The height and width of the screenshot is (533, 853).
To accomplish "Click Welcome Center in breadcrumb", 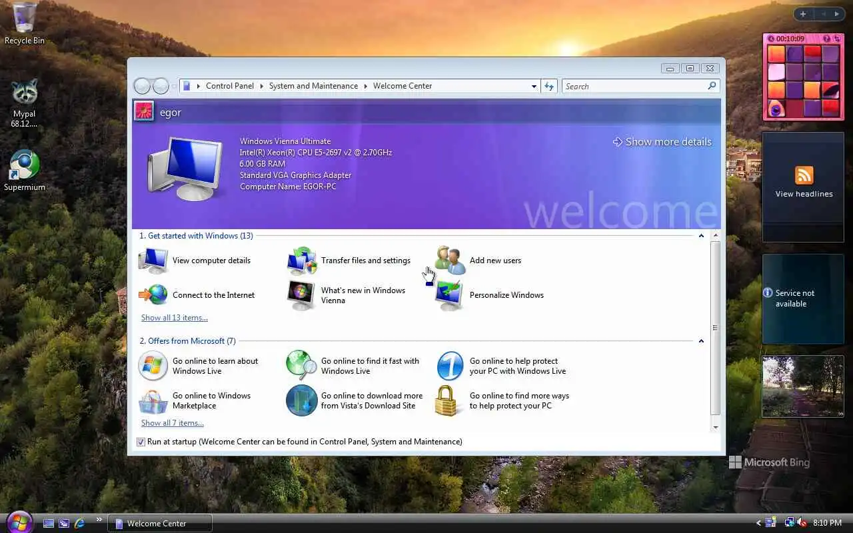I will click(x=403, y=86).
